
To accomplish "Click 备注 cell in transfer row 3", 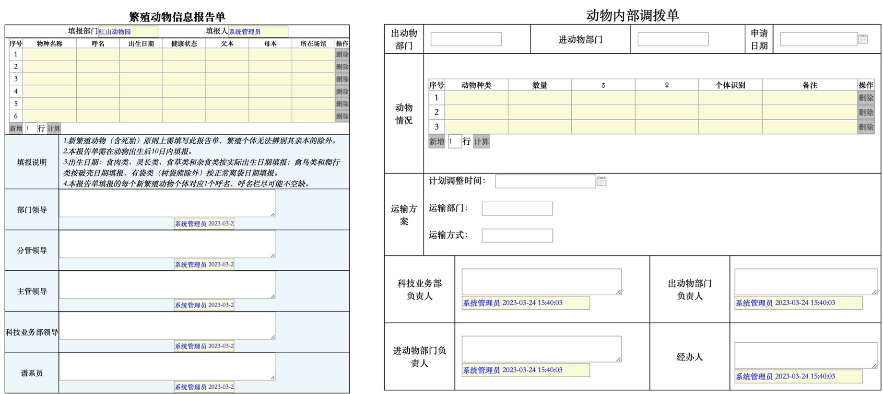I will click(x=810, y=127).
